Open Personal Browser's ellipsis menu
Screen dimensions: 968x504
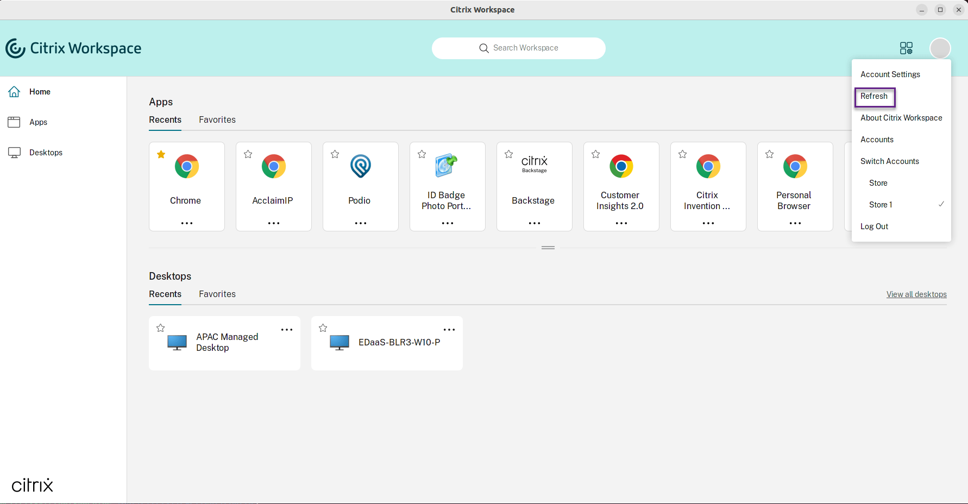[795, 223]
